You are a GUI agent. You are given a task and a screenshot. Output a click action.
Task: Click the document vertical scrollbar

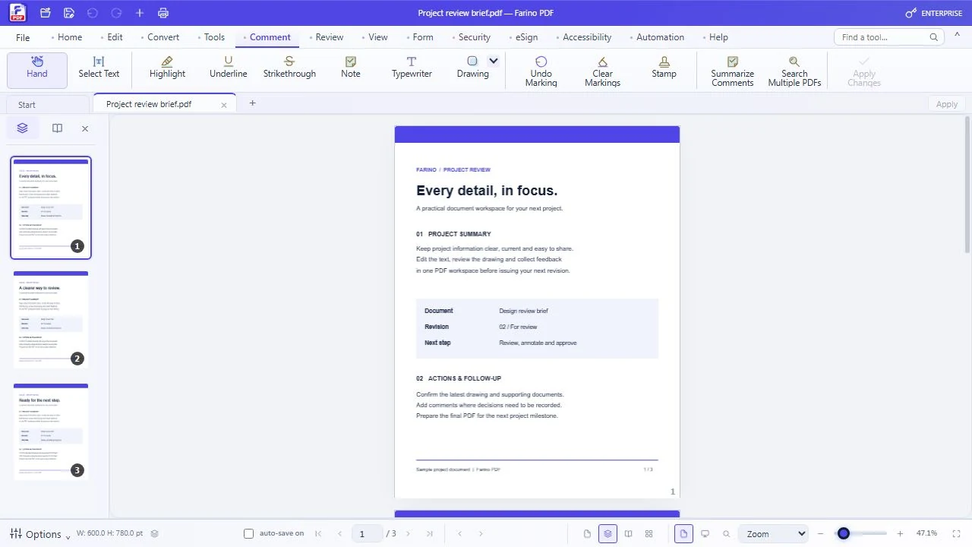tap(967, 185)
